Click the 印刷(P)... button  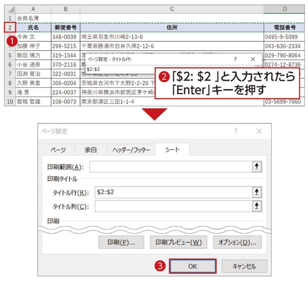(x=121, y=242)
